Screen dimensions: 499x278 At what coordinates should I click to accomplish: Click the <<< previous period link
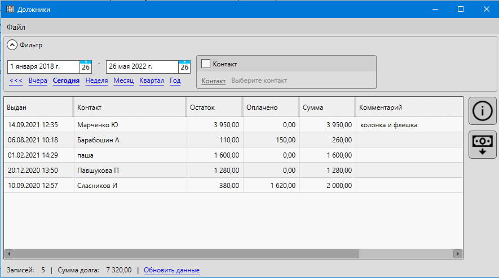coord(16,81)
